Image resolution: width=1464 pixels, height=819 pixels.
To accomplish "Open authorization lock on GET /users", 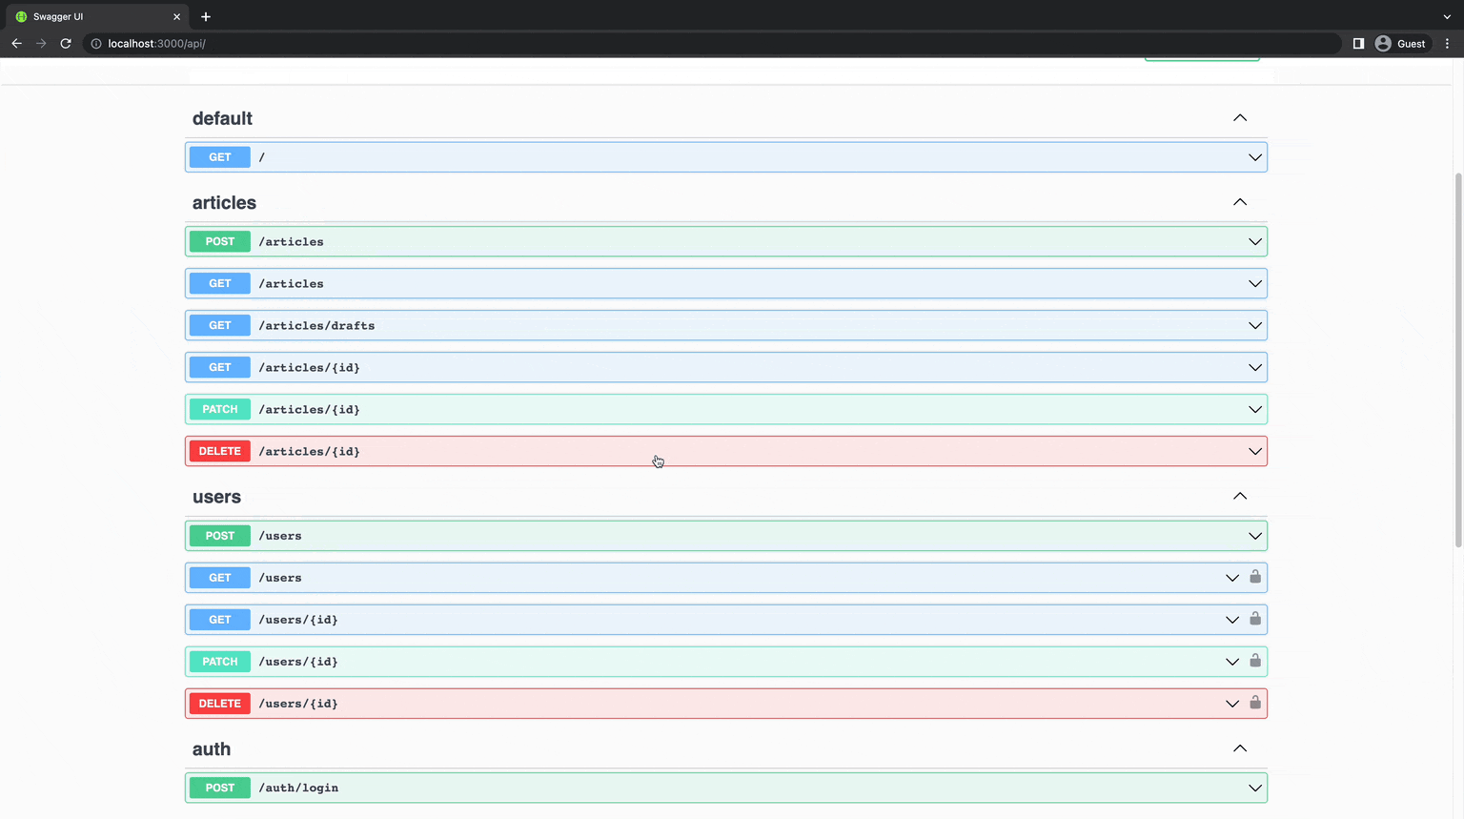I will (1255, 577).
